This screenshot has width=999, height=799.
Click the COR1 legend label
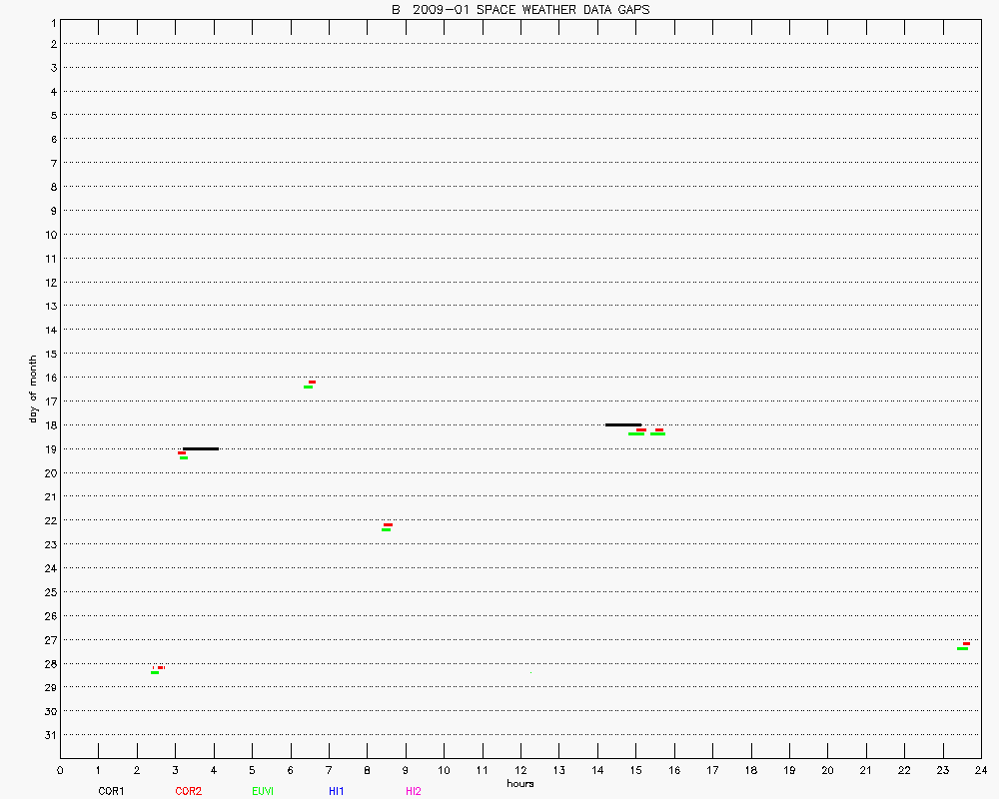(111, 791)
